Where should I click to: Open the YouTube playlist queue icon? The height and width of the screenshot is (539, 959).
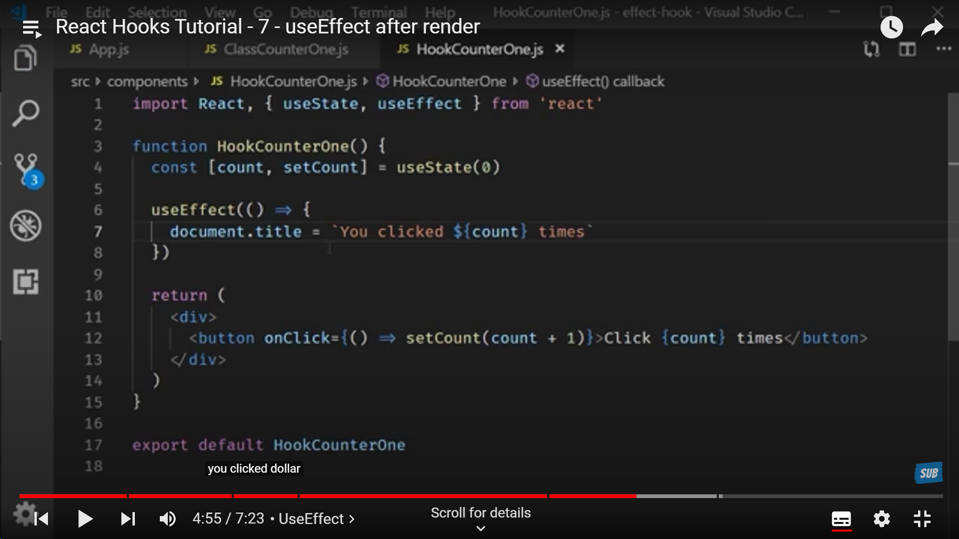32,28
